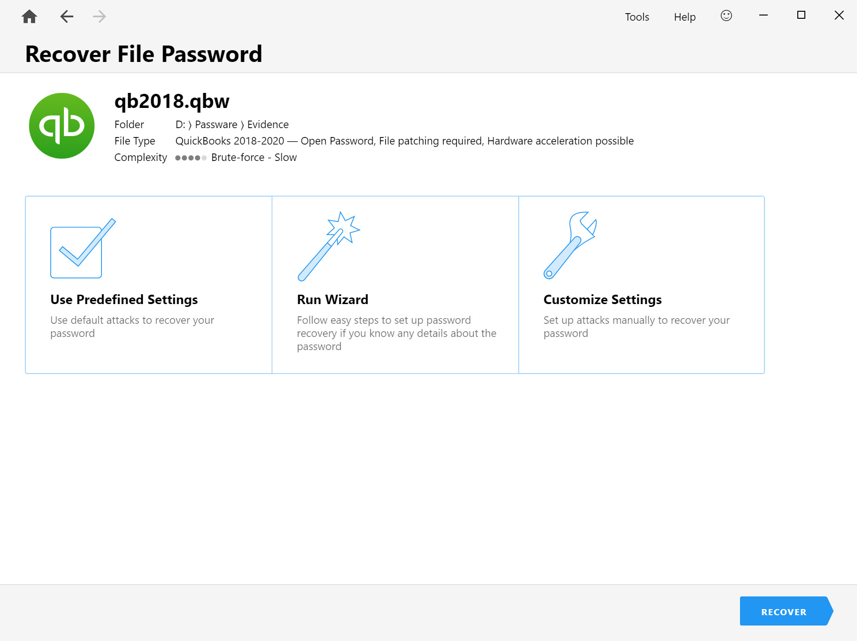
Task: Click the wrench icon above Customize Settings
Action: pos(571,244)
